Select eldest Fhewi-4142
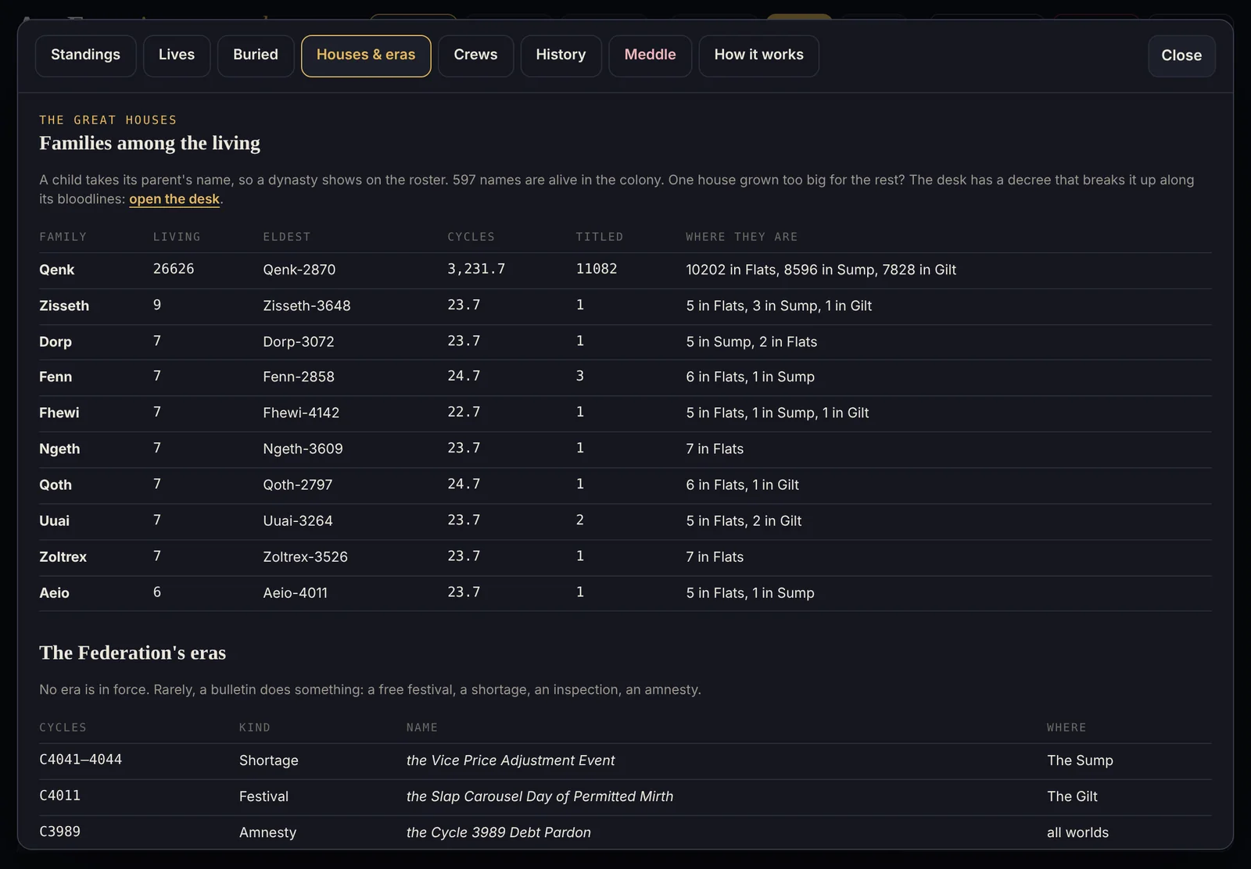 click(x=301, y=413)
